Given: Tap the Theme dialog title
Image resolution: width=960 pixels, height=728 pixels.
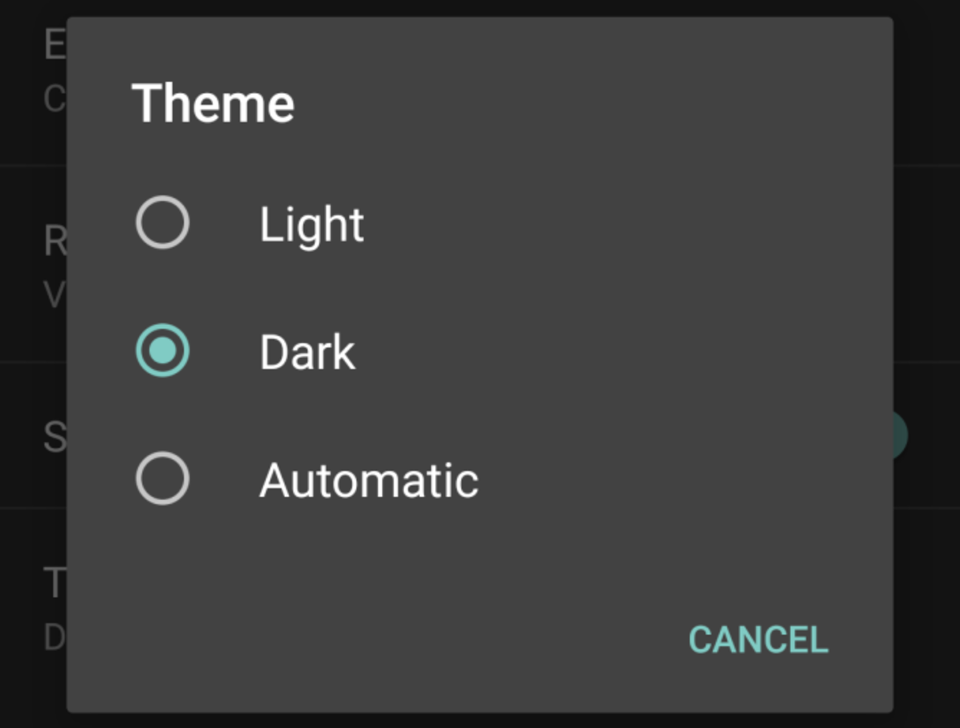Looking at the screenshot, I should coord(214,102).
